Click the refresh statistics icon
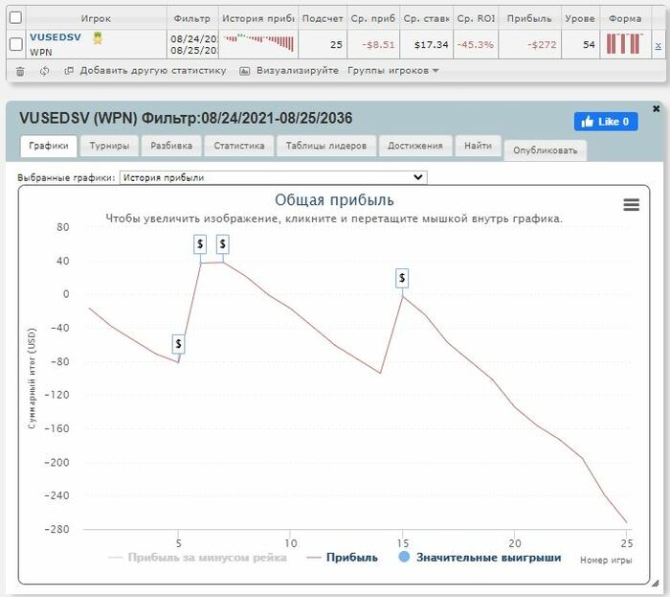The image size is (670, 597). (44, 71)
